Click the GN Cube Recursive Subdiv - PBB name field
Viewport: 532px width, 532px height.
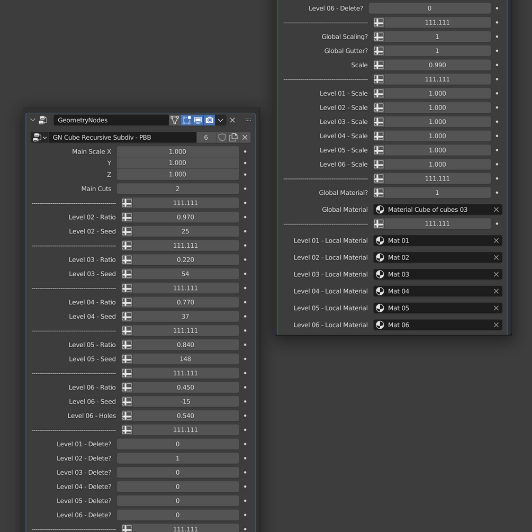122,137
